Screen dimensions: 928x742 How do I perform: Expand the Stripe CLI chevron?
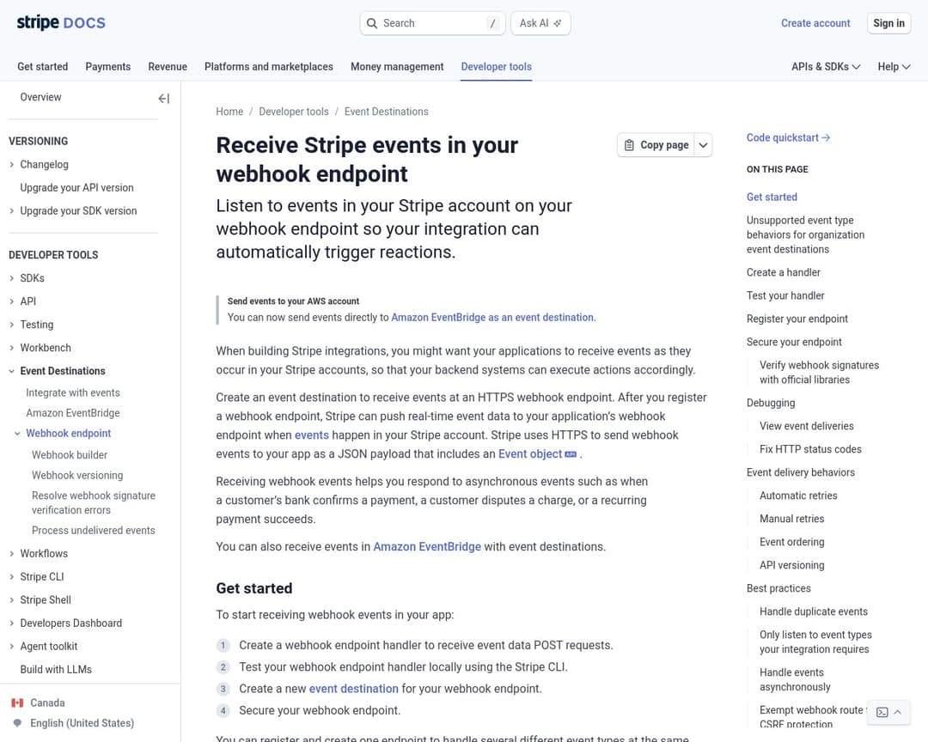[x=12, y=577]
